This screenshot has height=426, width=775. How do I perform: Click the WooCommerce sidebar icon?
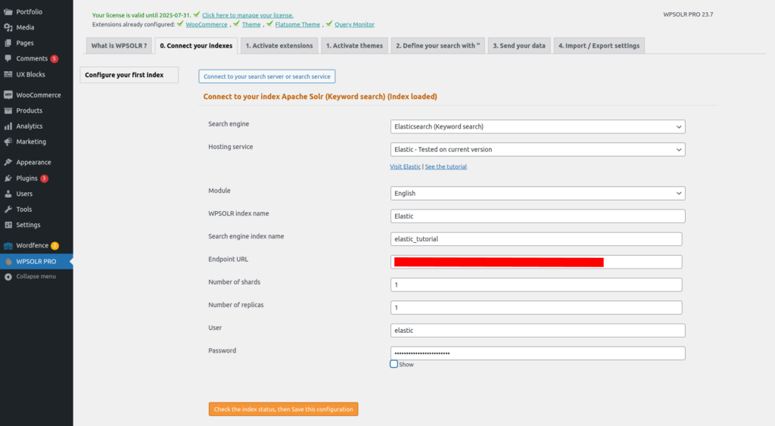[x=8, y=95]
